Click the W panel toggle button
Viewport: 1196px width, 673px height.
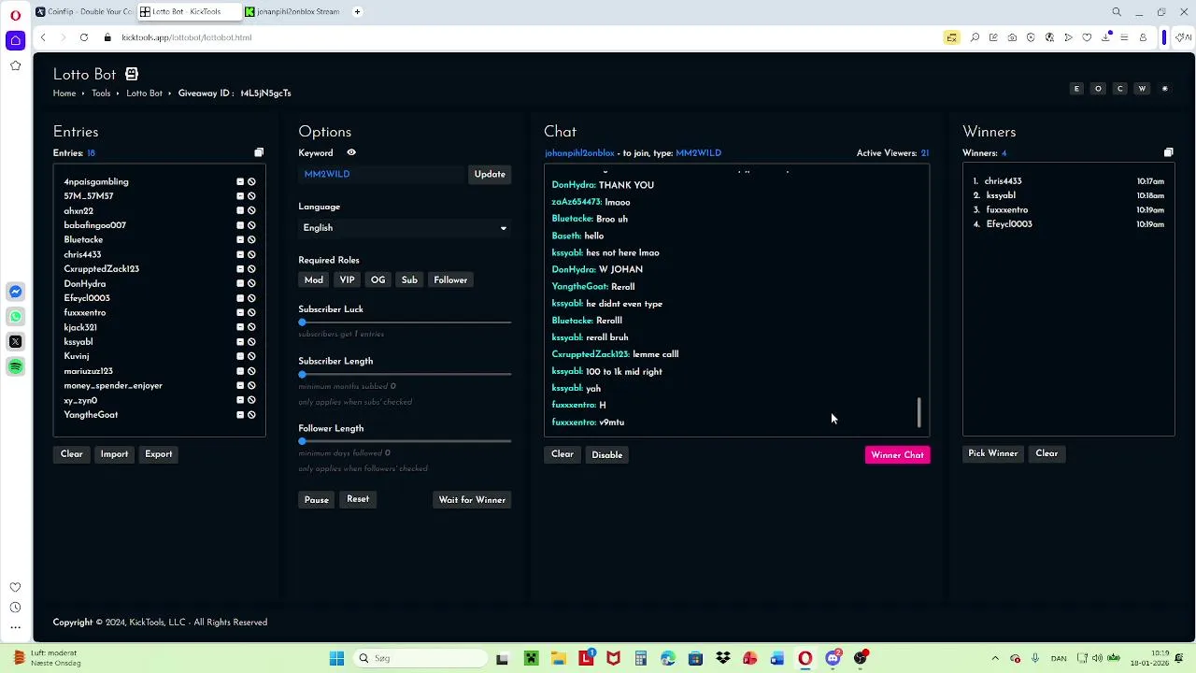[1142, 89]
